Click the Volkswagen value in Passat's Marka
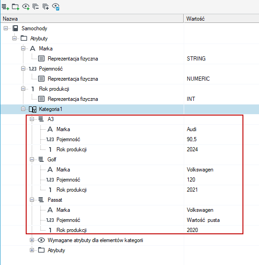This screenshot has width=259, height=265. 200,210
